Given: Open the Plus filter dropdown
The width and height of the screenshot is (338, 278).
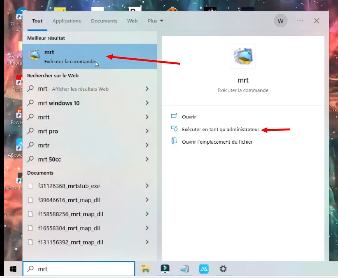Looking at the screenshot, I should [155, 21].
